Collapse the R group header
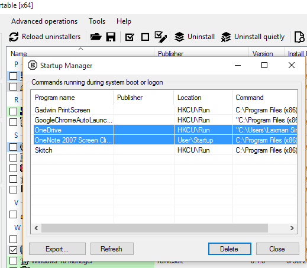Viewport: 307px width, 268px height. point(17,100)
